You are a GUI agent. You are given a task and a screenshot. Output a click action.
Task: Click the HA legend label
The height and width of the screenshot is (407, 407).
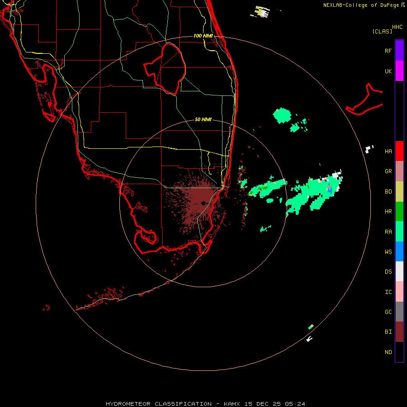tap(388, 151)
